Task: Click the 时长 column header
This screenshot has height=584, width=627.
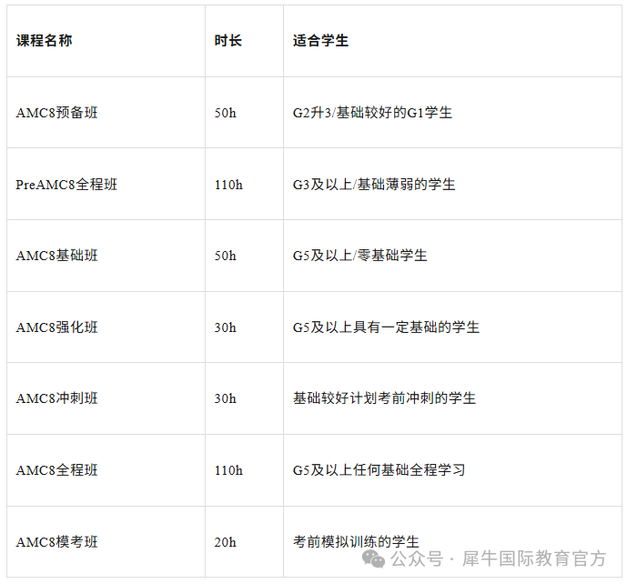Action: (x=228, y=40)
